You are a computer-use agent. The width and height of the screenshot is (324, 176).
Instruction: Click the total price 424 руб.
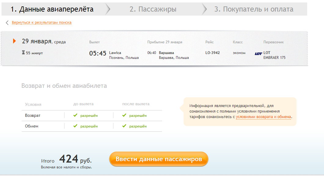point(75,159)
